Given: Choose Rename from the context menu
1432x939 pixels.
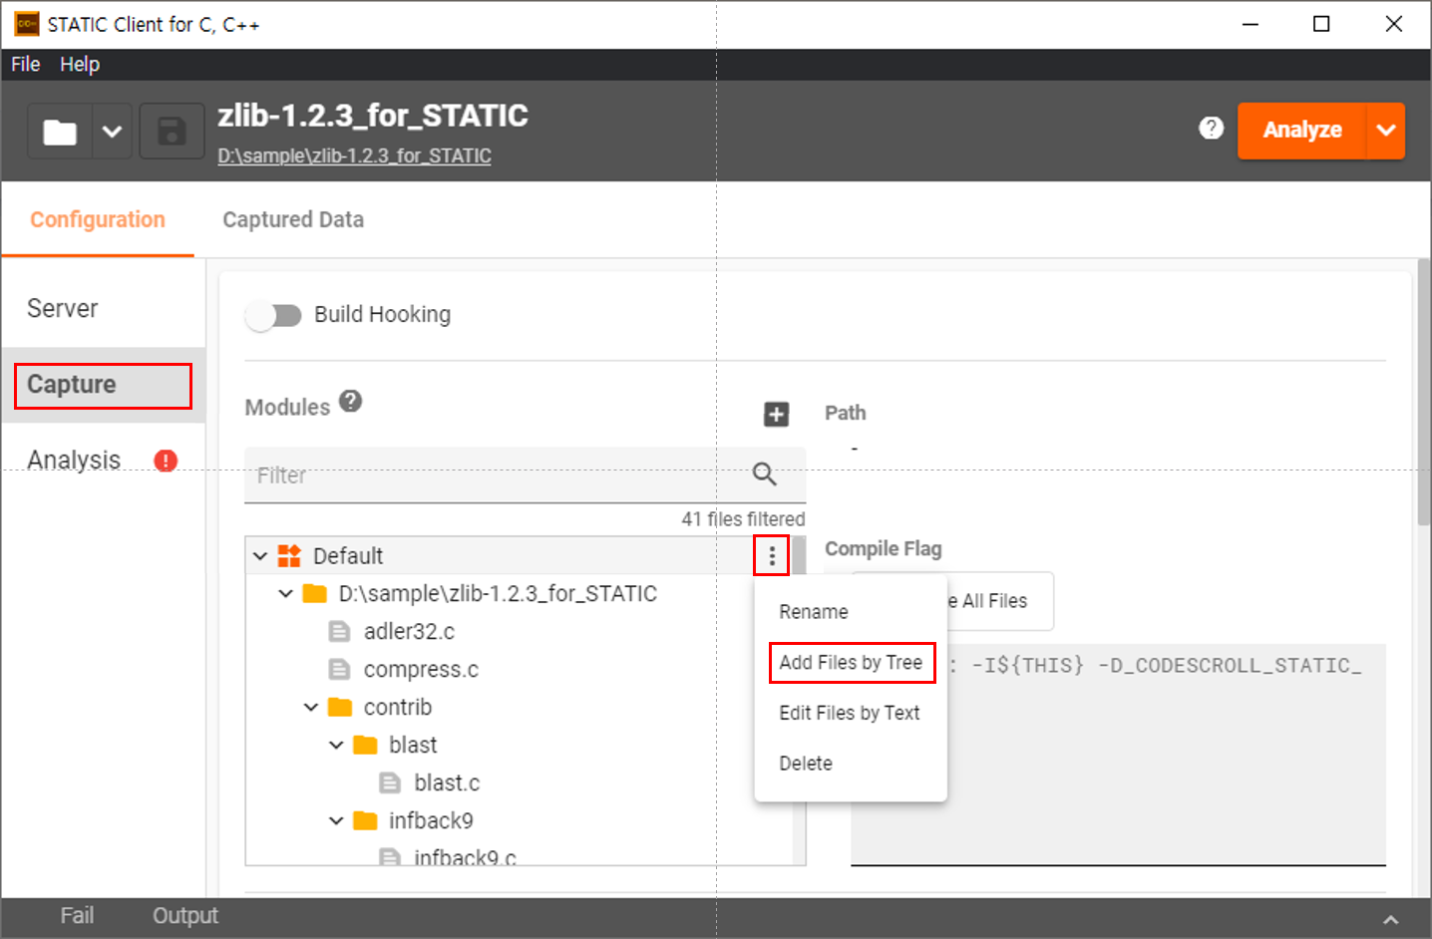Looking at the screenshot, I should pyautogui.click(x=851, y=612).
